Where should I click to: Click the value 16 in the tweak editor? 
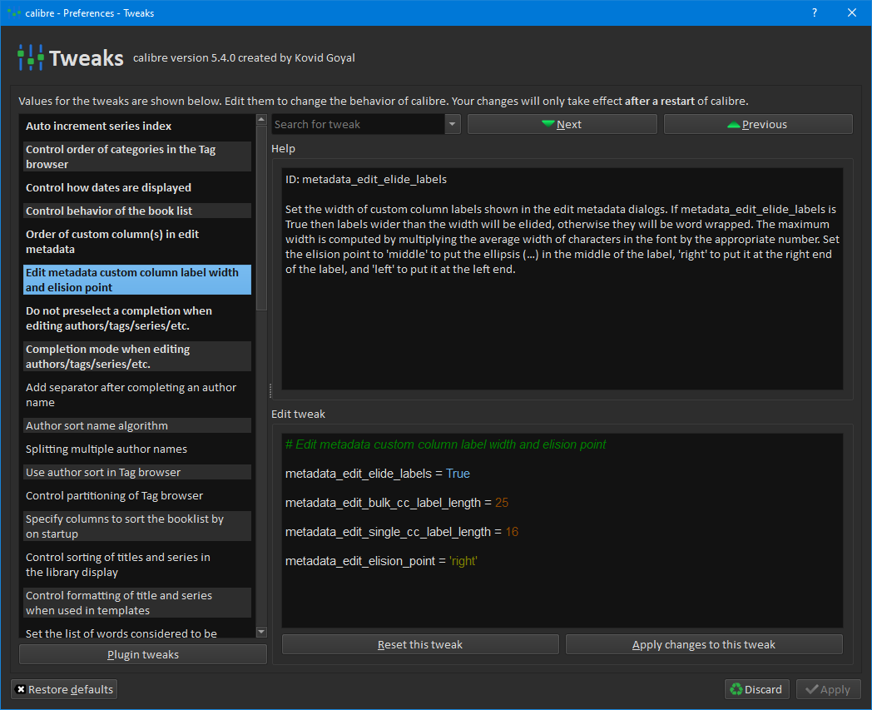[x=512, y=532]
